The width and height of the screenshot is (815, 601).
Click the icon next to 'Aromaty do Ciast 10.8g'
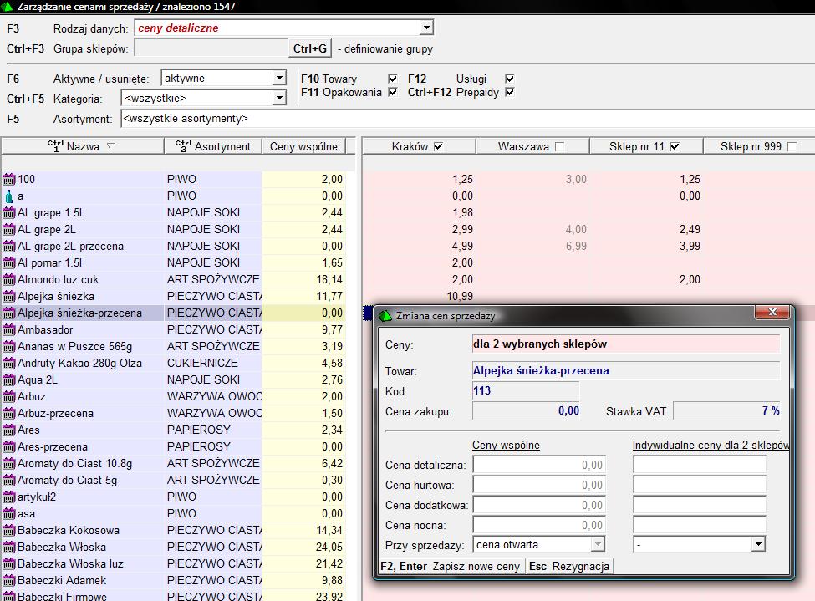coord(9,463)
